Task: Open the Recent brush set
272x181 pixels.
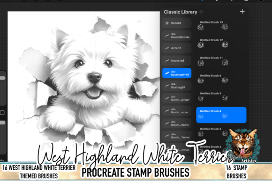Action: [x=177, y=23]
